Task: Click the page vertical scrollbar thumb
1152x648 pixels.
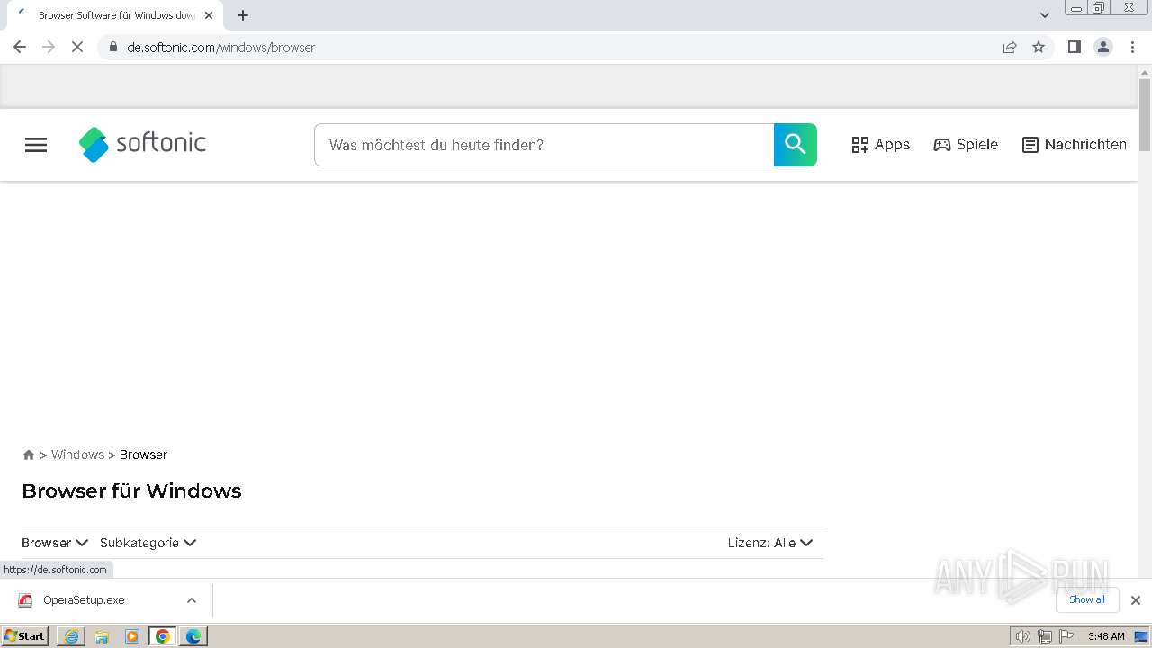Action: 1145,115
